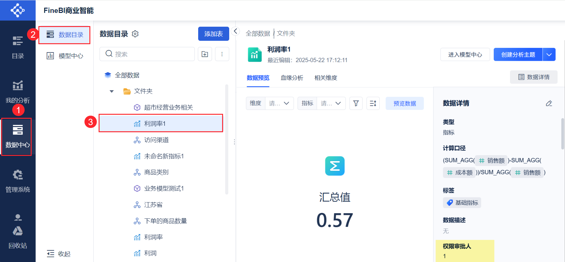Click the sigma 汇总值 icon

tap(335, 166)
